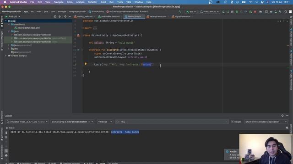The height and width of the screenshot is (164, 293).
Task: Click the override gutter icon at onCreate
Action: point(78,50)
